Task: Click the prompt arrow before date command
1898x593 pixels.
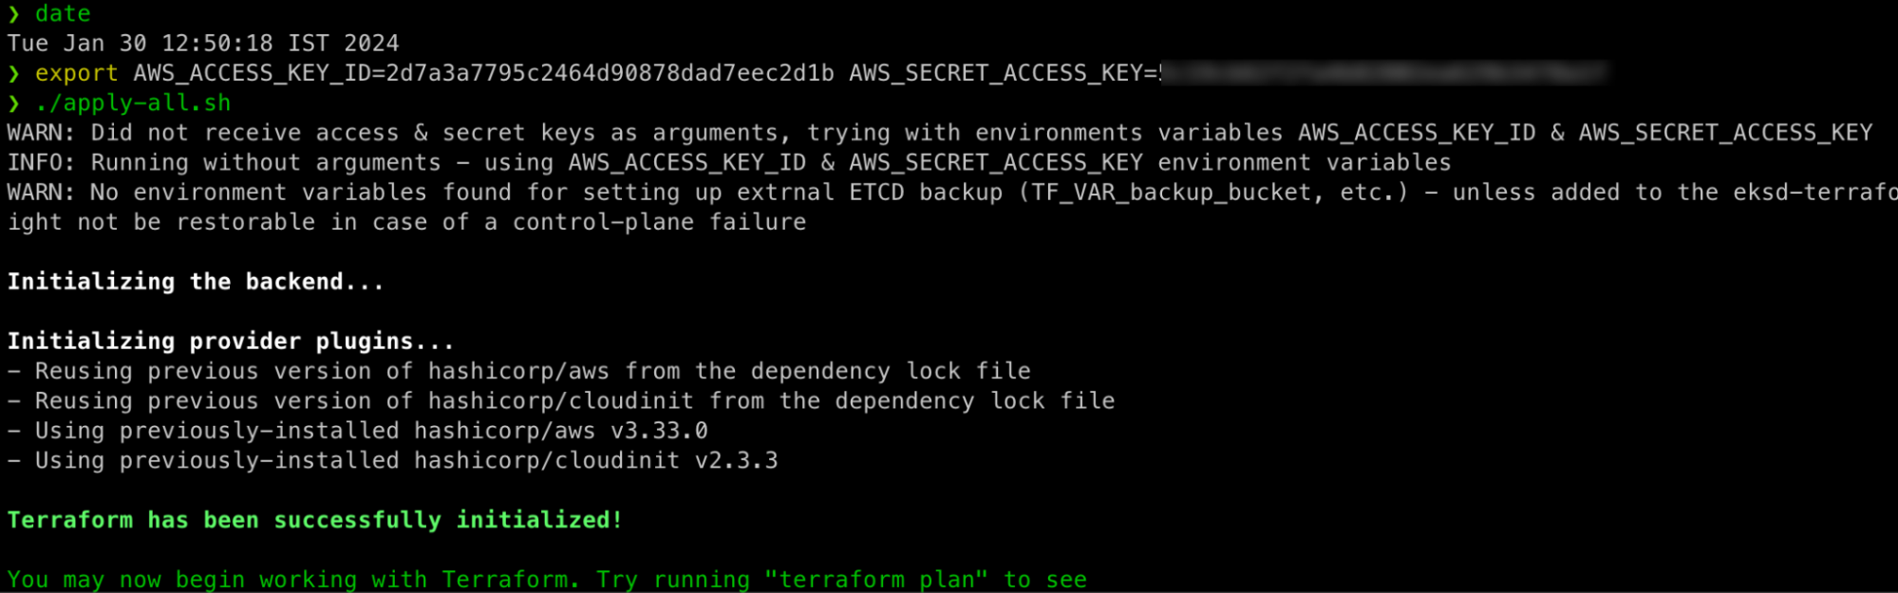Action: (13, 14)
